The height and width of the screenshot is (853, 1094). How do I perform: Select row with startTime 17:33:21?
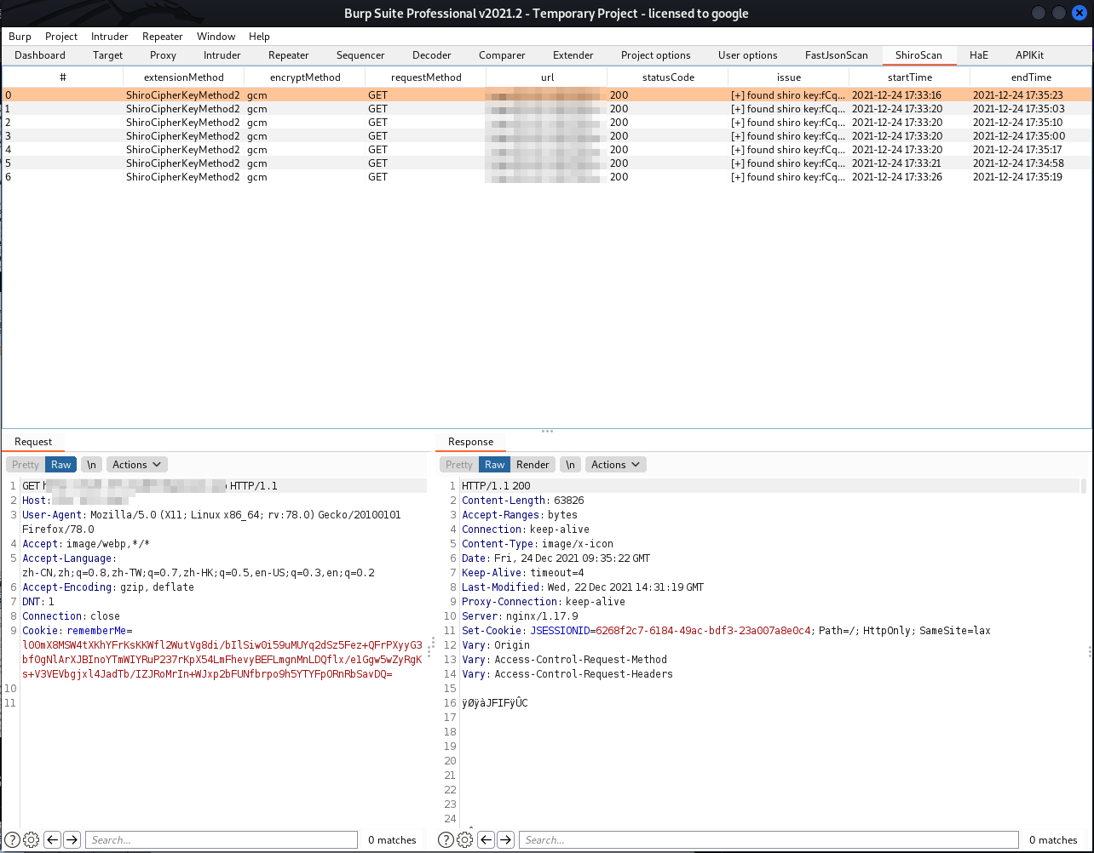pos(547,163)
